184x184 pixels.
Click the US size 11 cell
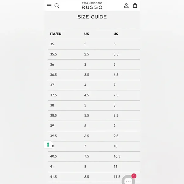[115, 167]
